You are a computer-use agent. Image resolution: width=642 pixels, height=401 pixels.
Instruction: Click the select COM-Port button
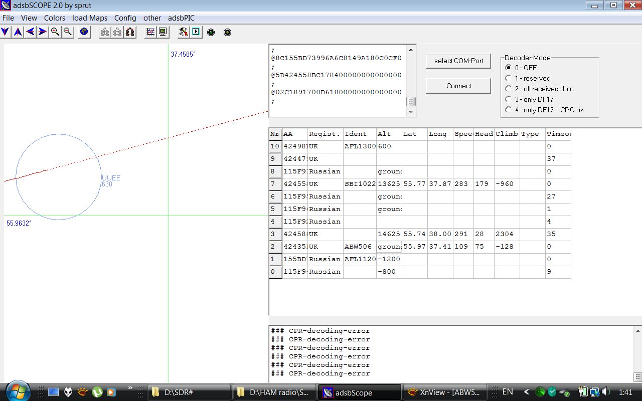tap(458, 61)
